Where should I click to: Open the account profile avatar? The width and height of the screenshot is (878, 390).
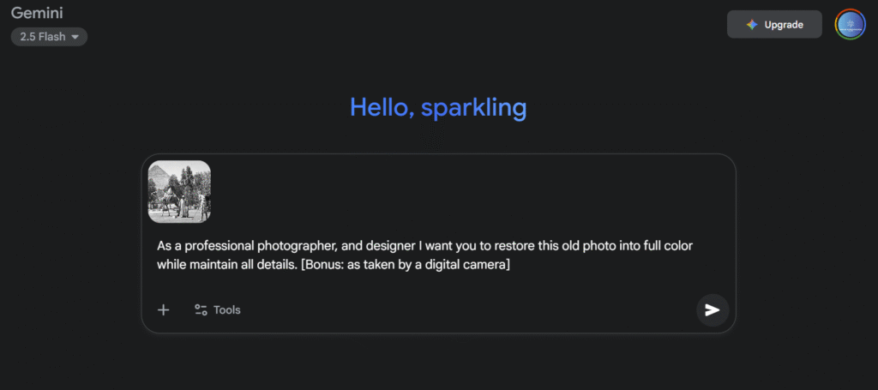(x=851, y=24)
